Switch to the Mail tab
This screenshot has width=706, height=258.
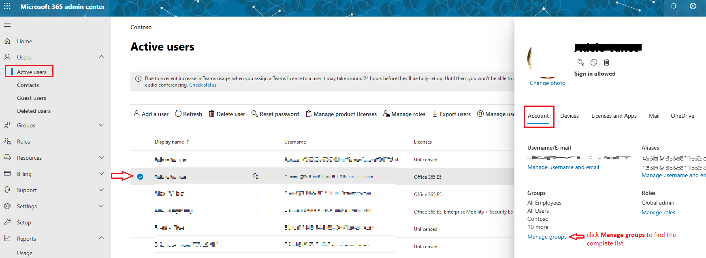[x=654, y=116]
